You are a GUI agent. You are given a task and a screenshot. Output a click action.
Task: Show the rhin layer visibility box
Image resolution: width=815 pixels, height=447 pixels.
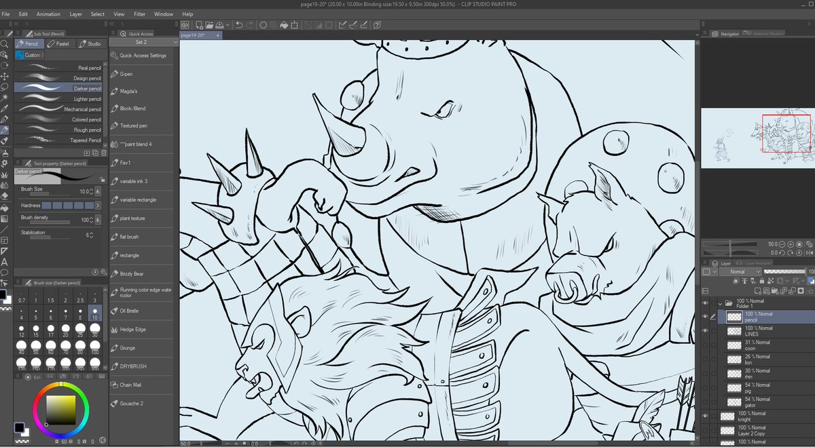705,374
